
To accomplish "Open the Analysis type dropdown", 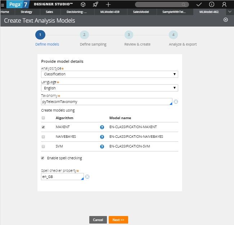I will (109, 74).
